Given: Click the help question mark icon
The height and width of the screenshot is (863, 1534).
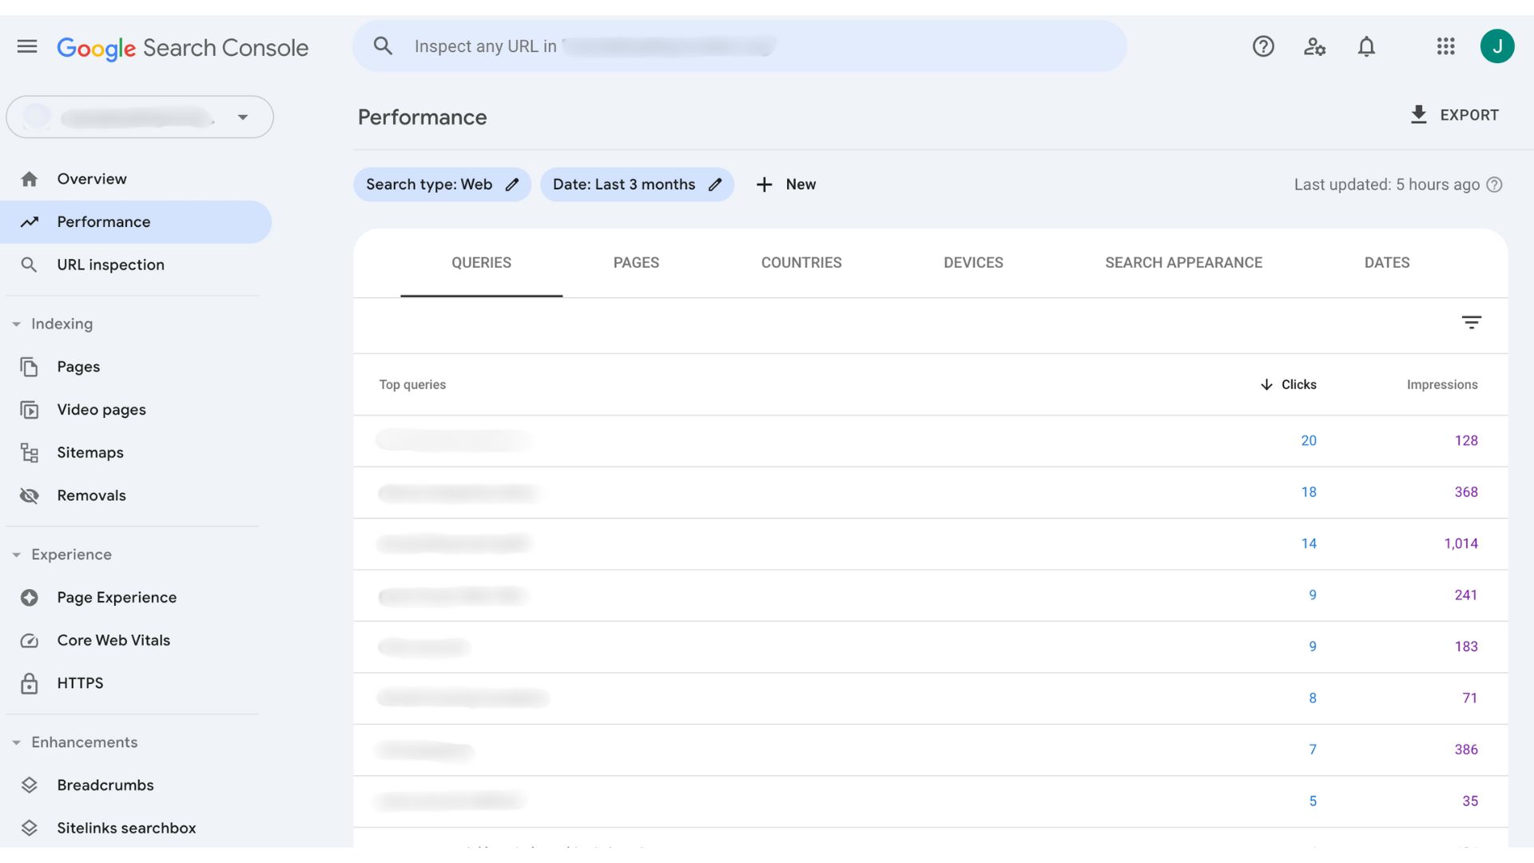Looking at the screenshot, I should (1263, 46).
